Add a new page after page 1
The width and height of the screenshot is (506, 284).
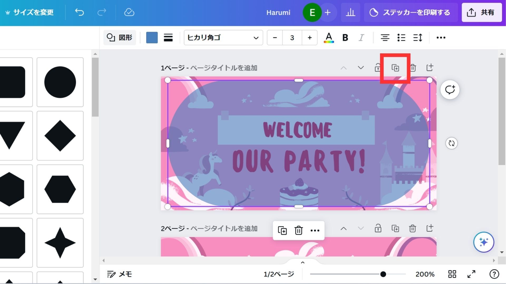(x=430, y=67)
